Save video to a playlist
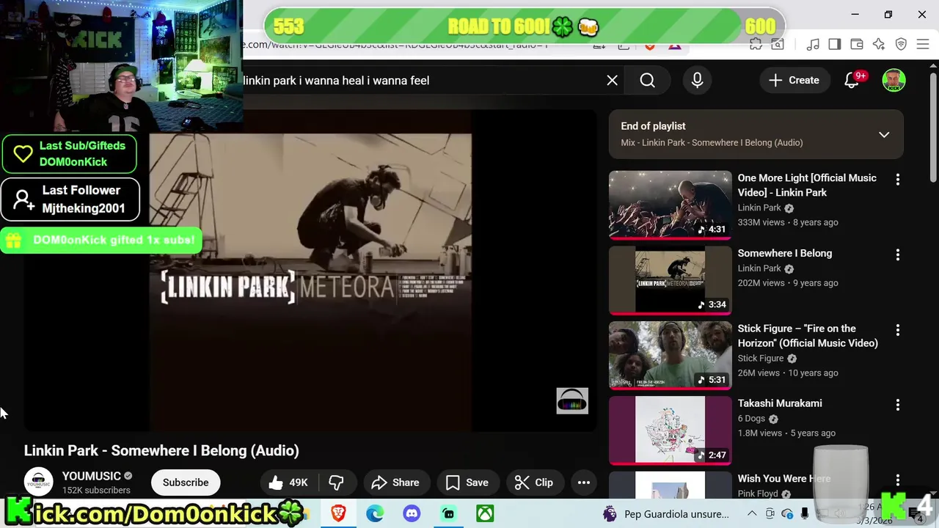Viewport: 939px width, 528px height. [x=467, y=483]
